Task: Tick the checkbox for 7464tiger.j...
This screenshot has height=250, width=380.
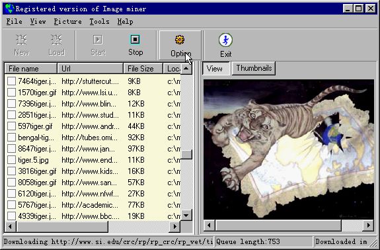Action: pos(11,81)
